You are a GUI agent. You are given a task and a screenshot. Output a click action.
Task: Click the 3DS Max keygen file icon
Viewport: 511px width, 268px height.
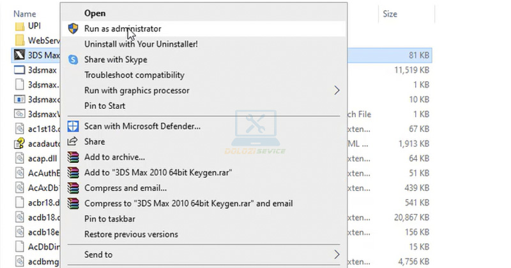[20, 55]
